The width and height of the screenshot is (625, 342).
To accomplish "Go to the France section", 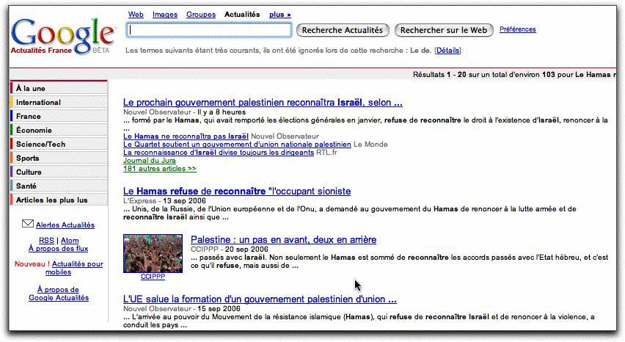I will 59,116.
